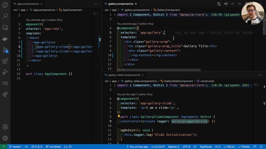The height and width of the screenshot is (149, 266).
Task: Click the 'You, an hour ago' blame status item
Action: (138, 147)
